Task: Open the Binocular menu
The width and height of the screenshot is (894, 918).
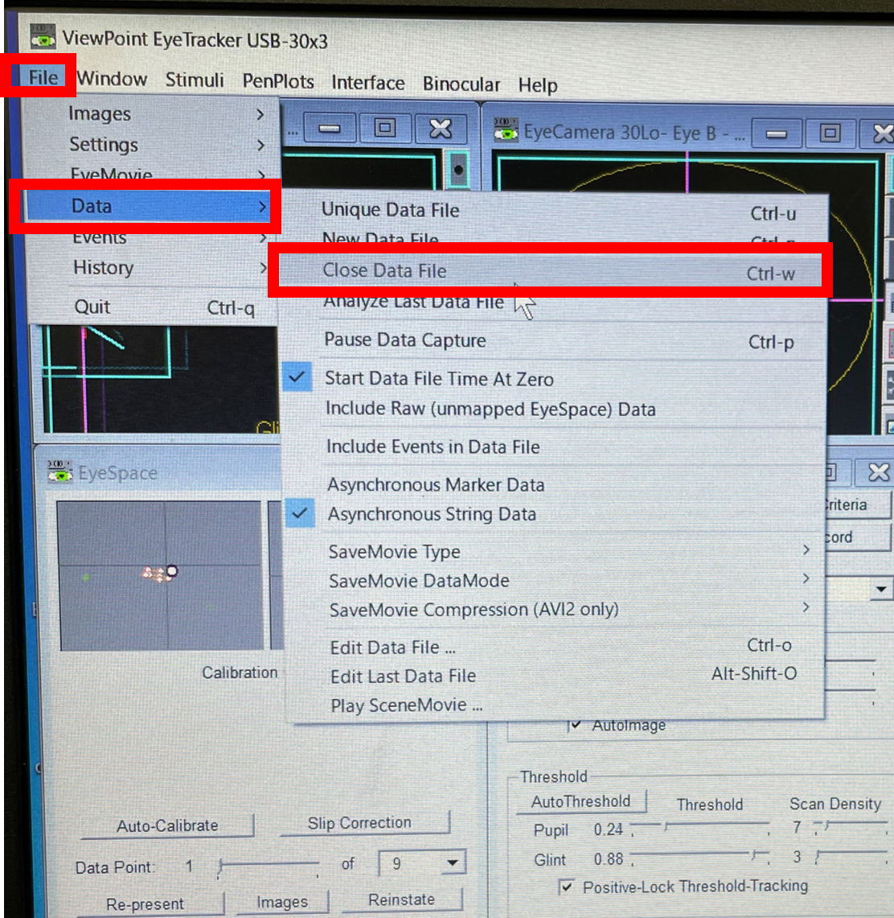Action: click(461, 84)
